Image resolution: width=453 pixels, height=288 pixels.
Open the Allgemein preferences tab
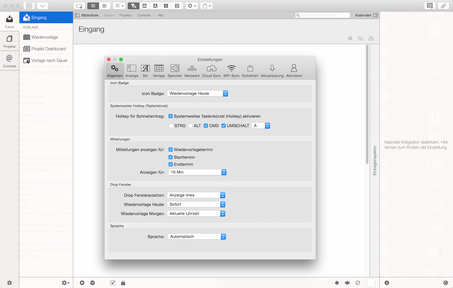[115, 71]
